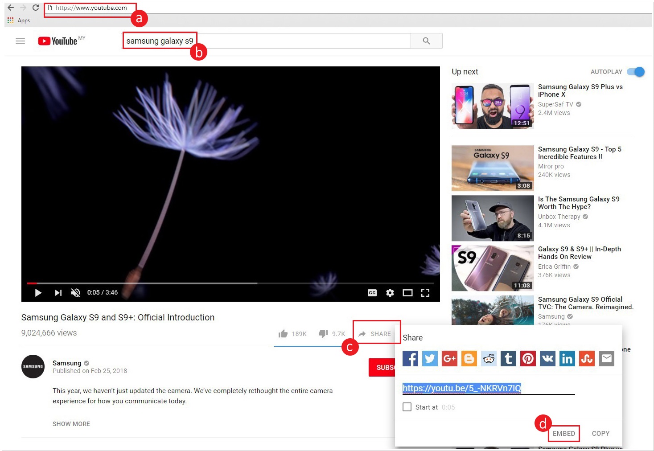
Task: Enter full screen mode
Action: click(425, 293)
